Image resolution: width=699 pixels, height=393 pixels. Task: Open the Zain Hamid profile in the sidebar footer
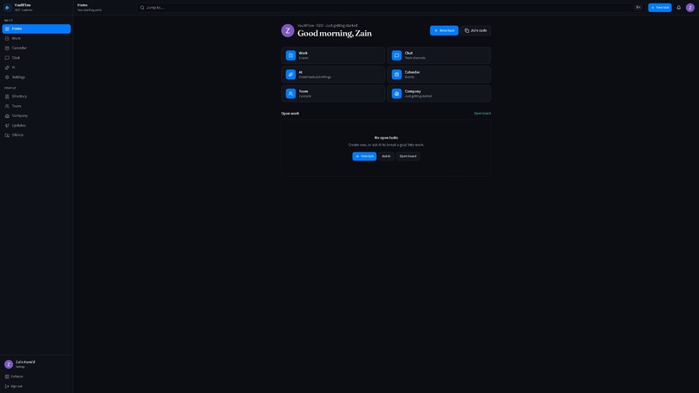pyautogui.click(x=36, y=364)
